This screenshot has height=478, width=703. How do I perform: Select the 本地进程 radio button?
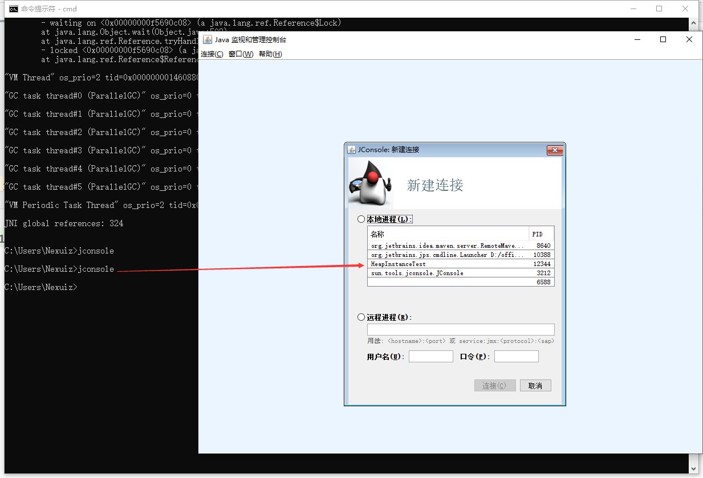click(361, 219)
